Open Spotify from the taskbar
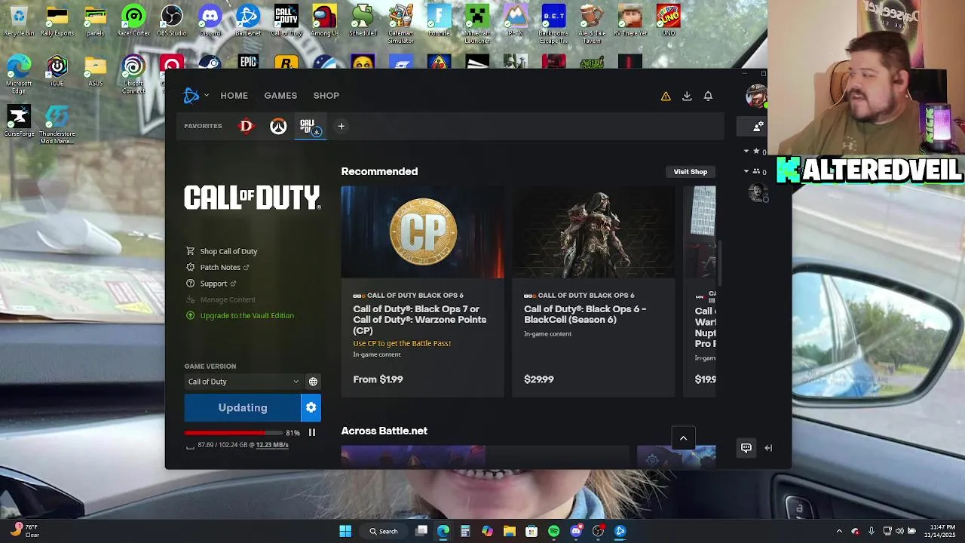Screen dimensions: 965x543 [554, 531]
